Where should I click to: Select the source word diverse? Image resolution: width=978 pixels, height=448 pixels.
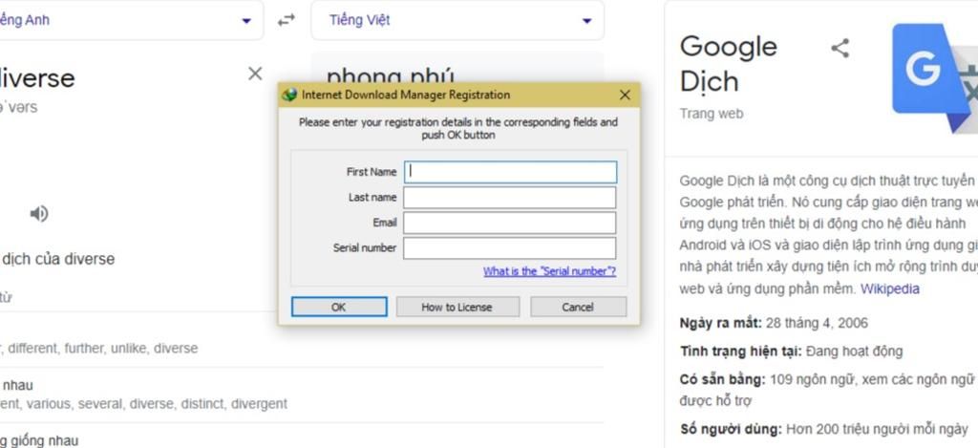(x=37, y=78)
